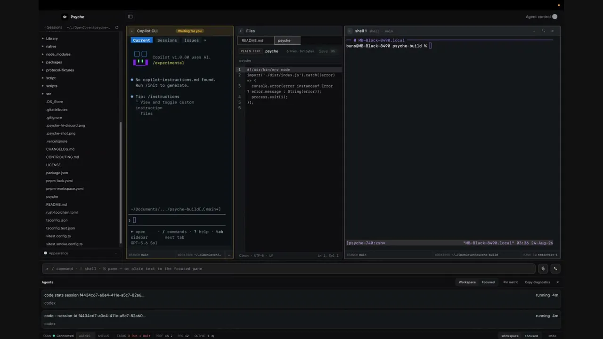
Task: Open CHANGELOG.md in file tree
Action: (60, 149)
